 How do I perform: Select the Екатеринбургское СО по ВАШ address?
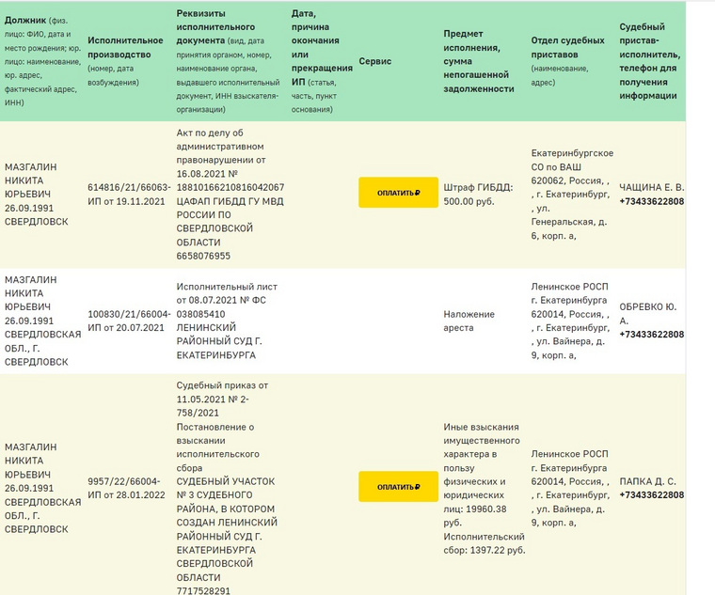(572, 194)
